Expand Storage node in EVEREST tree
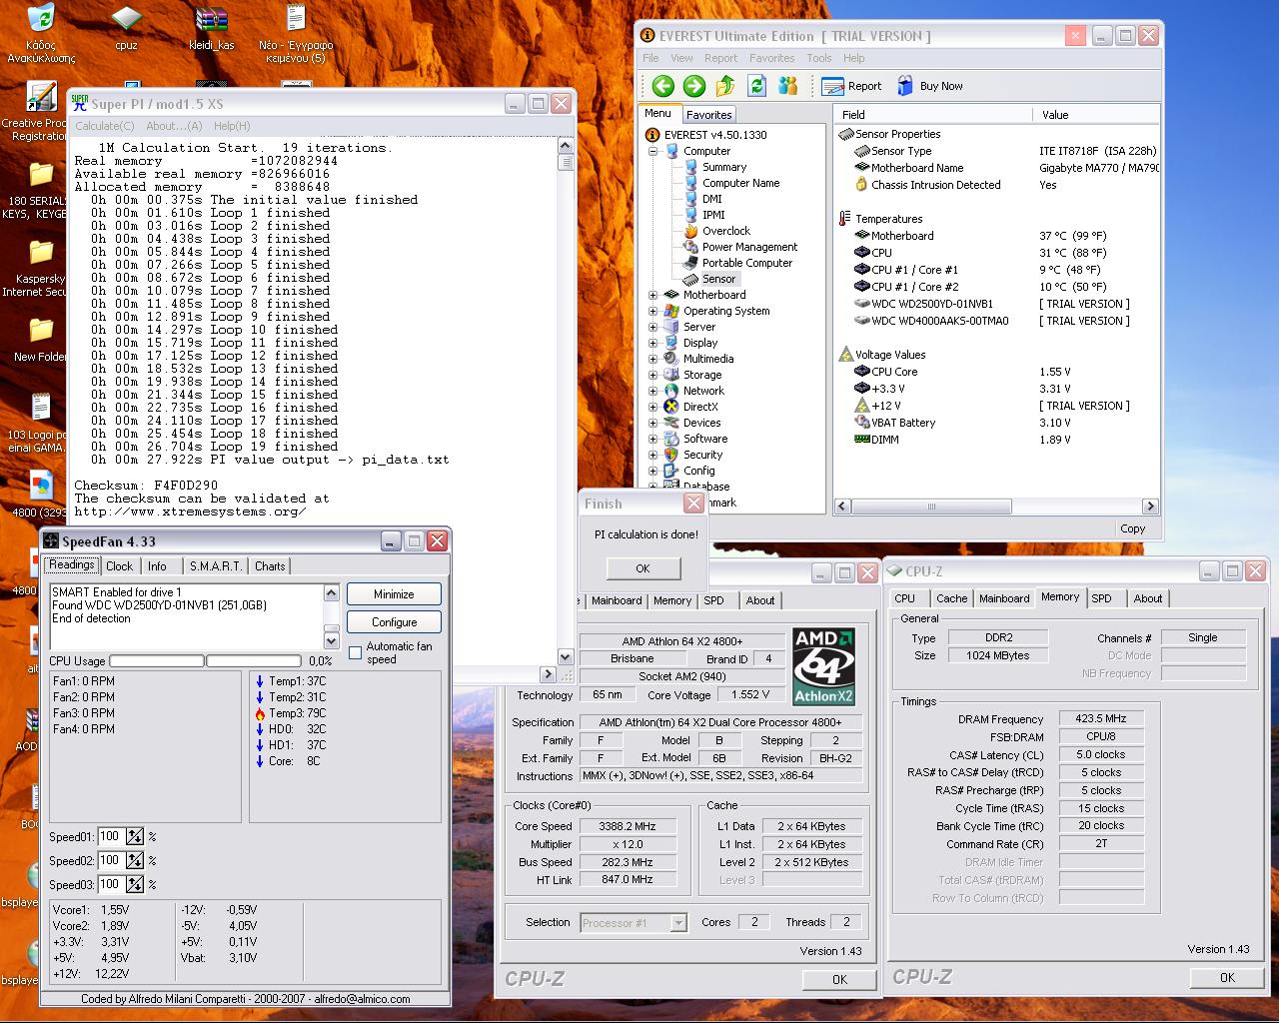This screenshot has height=1023, width=1279. (653, 375)
